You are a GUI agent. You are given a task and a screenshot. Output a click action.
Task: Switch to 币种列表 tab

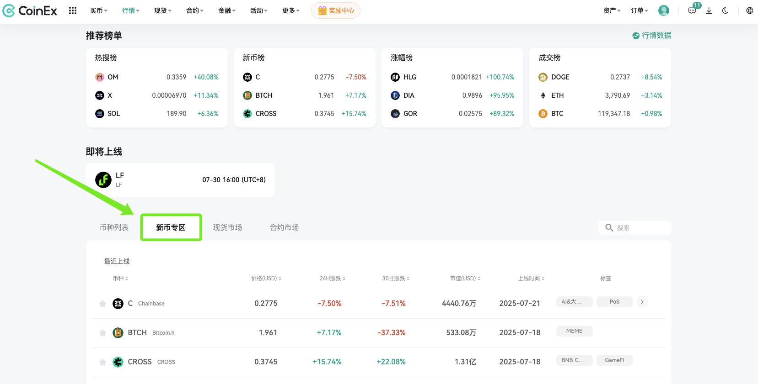pos(114,227)
